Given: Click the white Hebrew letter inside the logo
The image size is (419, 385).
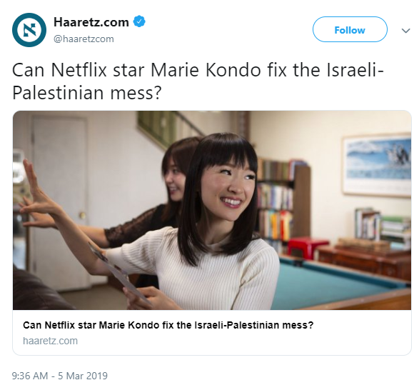Looking at the screenshot, I should click(x=29, y=30).
